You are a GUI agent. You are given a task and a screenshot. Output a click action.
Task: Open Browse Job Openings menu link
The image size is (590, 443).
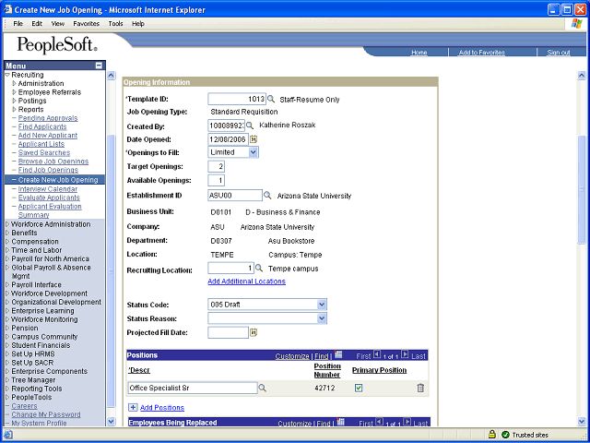[53, 162]
